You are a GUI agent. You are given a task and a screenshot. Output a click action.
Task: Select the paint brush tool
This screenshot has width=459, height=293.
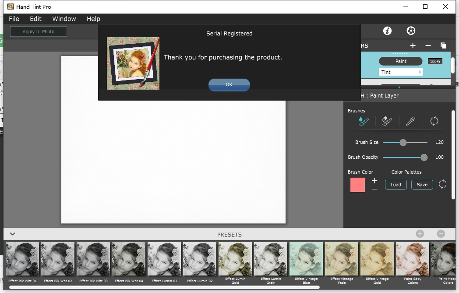pos(364,121)
